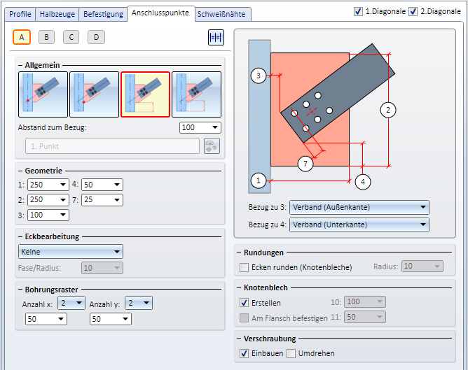The width and height of the screenshot is (468, 370).
Task: Collapse the Geometrie section
Action: coord(20,171)
